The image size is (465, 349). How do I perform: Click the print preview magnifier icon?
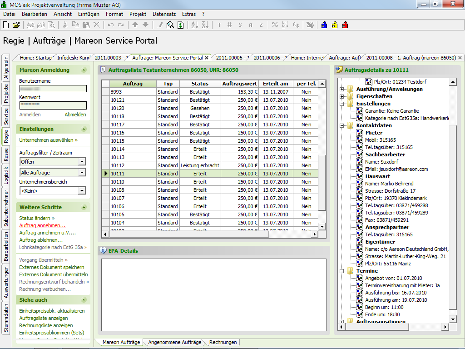[51, 25]
